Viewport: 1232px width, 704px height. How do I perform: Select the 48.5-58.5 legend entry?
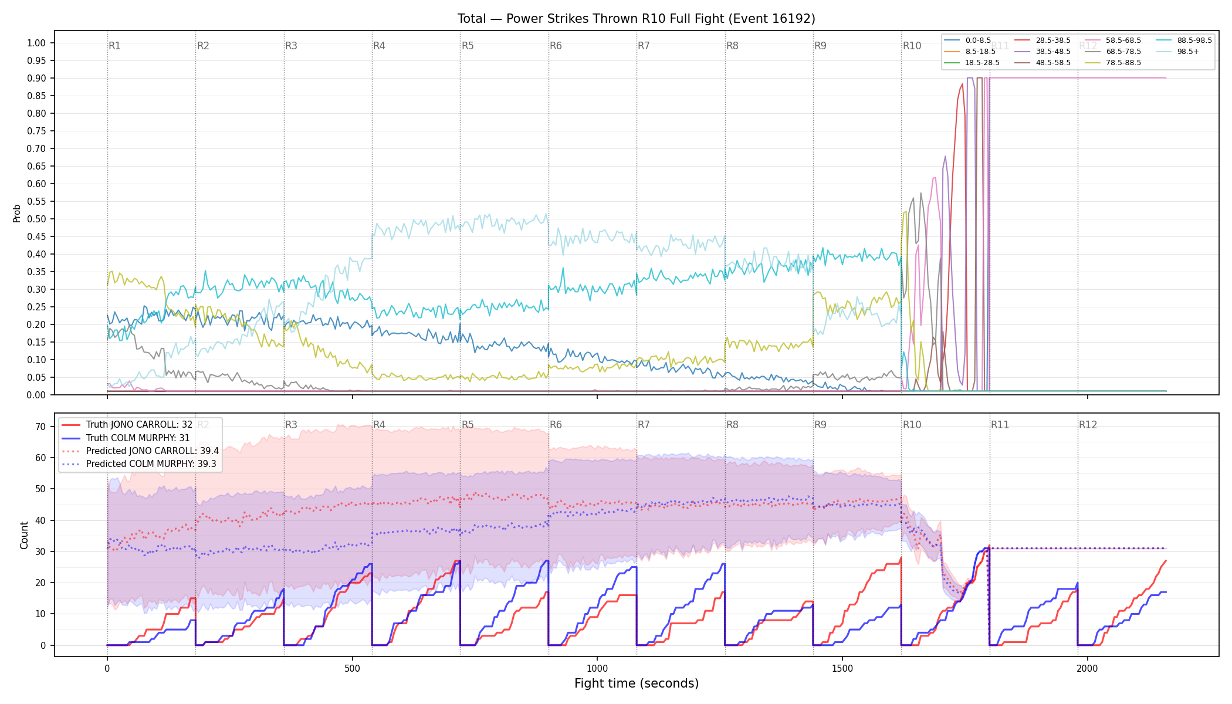pos(1043,63)
